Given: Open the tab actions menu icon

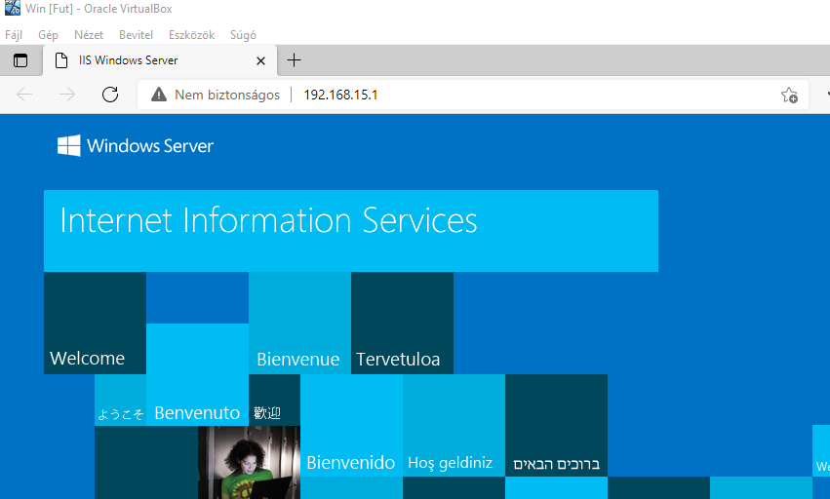Looking at the screenshot, I should tap(20, 60).
